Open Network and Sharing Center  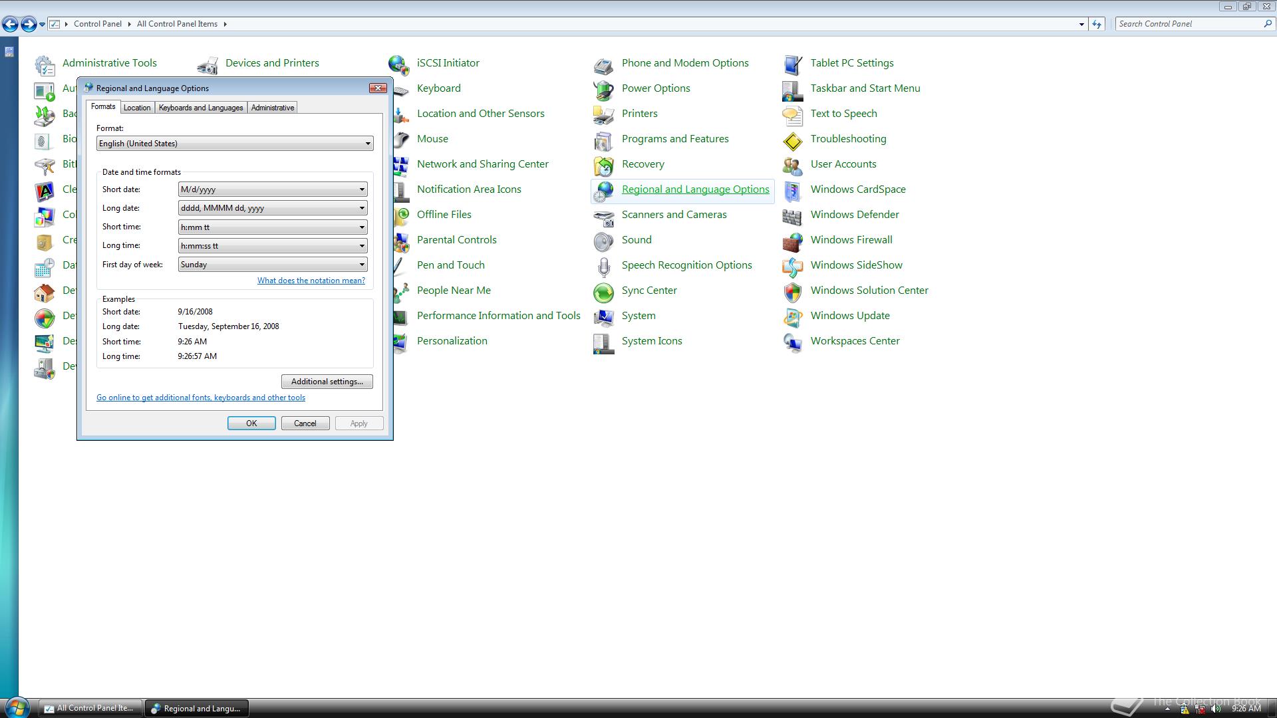(x=483, y=164)
